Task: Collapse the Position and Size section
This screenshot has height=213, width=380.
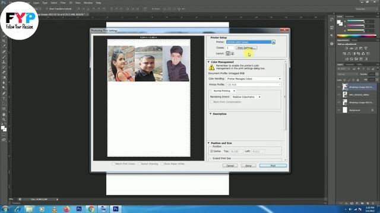Action: click(x=208, y=143)
